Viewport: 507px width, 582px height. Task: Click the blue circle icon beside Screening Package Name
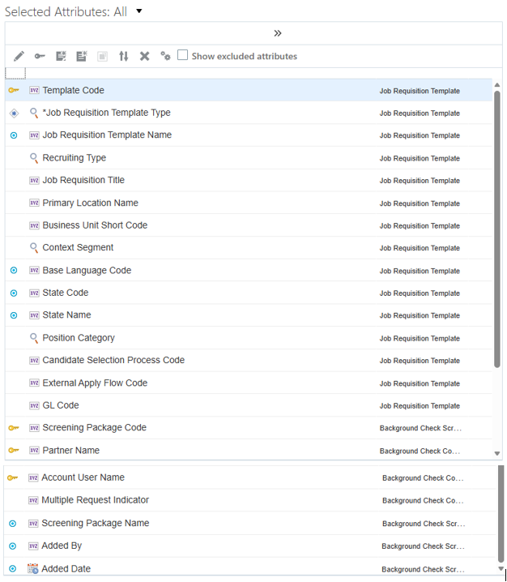tap(13, 524)
